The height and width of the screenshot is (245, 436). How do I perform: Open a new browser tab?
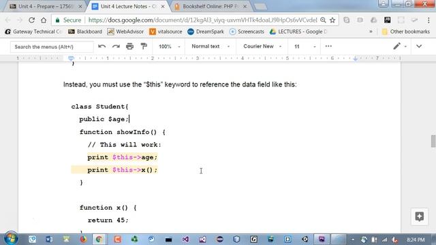260,7
